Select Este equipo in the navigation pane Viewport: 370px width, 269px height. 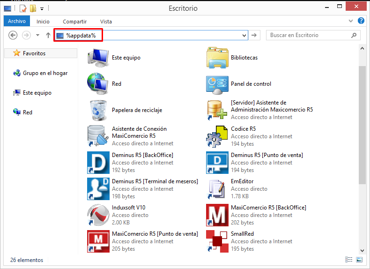coord(37,93)
